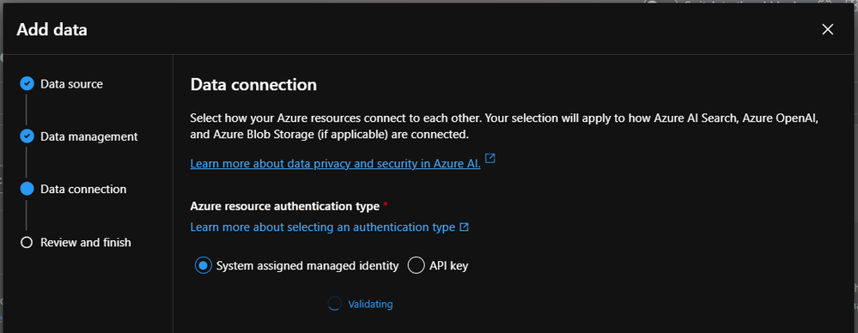Click the filled Data connection step circle

(27, 189)
